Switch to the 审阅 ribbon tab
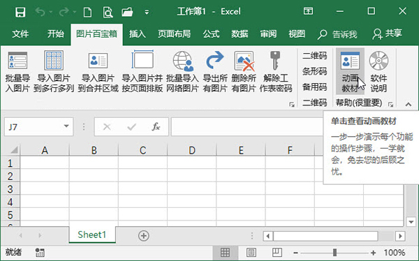 click(268, 34)
